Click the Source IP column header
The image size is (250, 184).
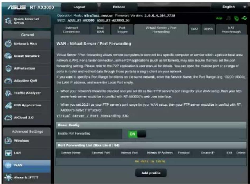pyautogui.click(x=207, y=153)
